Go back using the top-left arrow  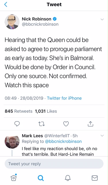click(x=6, y=5)
